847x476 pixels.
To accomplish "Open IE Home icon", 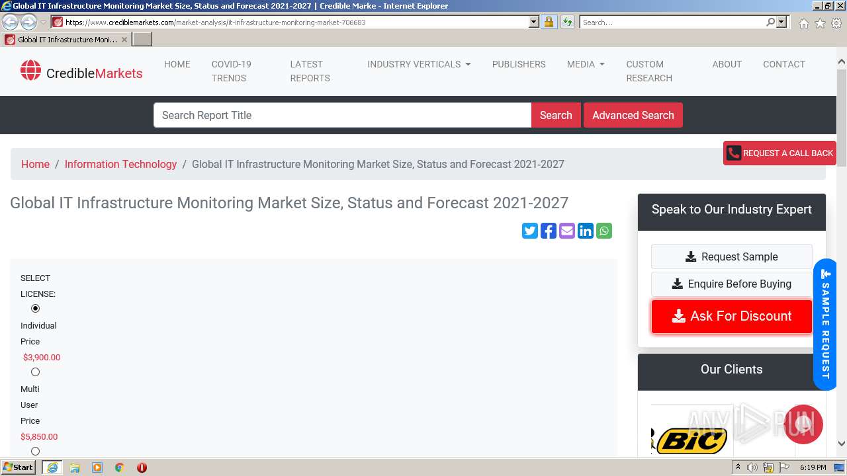I will (803, 23).
